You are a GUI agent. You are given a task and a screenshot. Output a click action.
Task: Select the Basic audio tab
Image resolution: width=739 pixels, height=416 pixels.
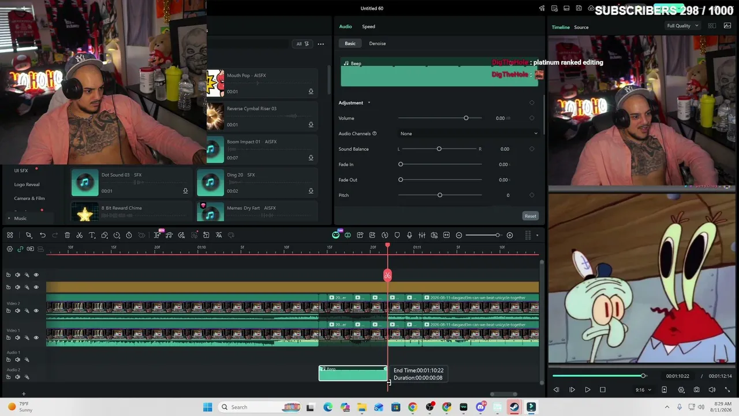coord(350,43)
